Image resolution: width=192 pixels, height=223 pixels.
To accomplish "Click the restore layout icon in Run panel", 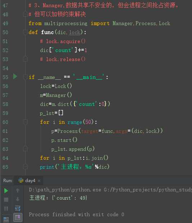I will (x=6, y=219).
